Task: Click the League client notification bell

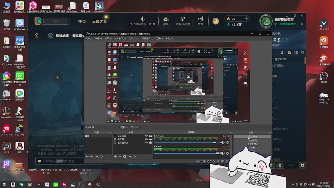Action: pyautogui.click(x=301, y=24)
